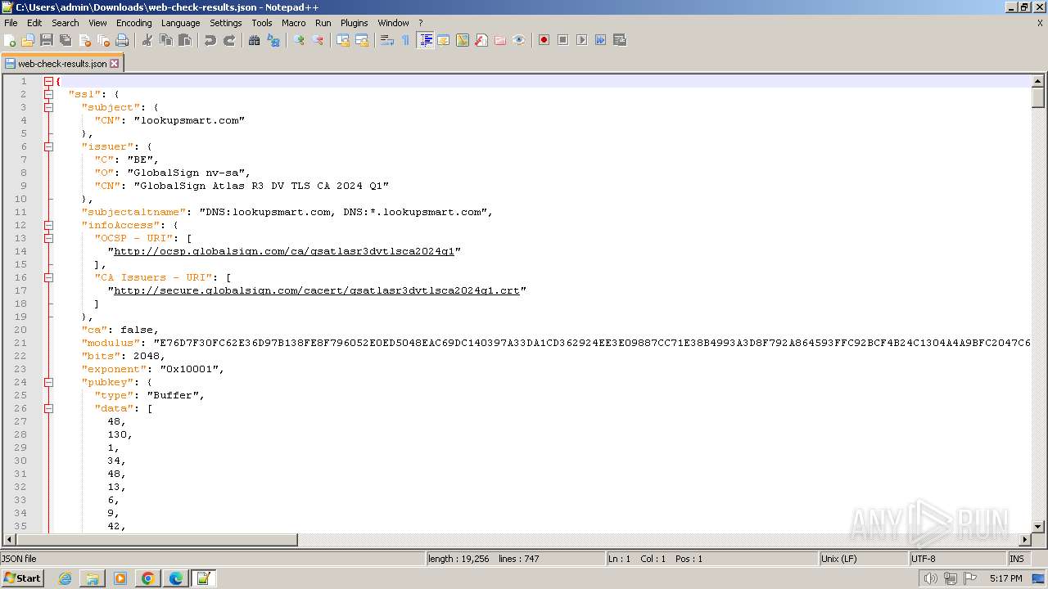The width and height of the screenshot is (1048, 589).
Task: Open Chrome from the taskbar
Action: [x=147, y=578]
